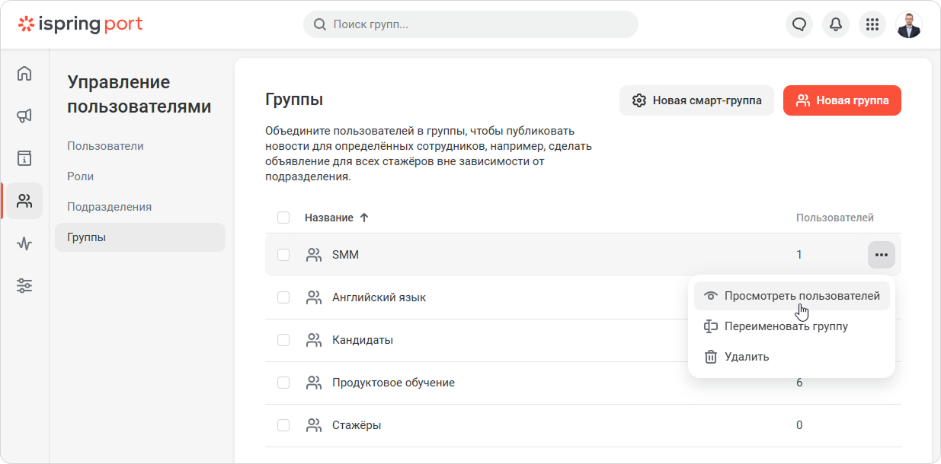Choose Удалить from the context menu

[x=792, y=357]
